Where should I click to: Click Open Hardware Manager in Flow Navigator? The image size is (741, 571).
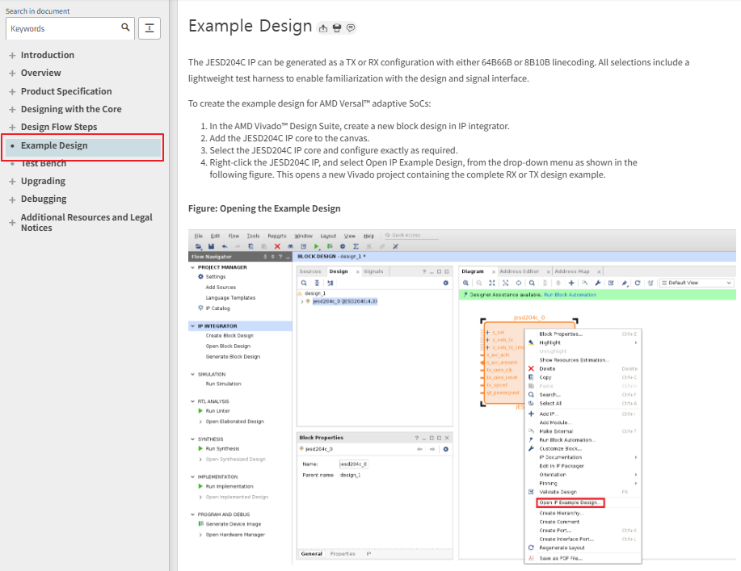pyautogui.click(x=235, y=535)
